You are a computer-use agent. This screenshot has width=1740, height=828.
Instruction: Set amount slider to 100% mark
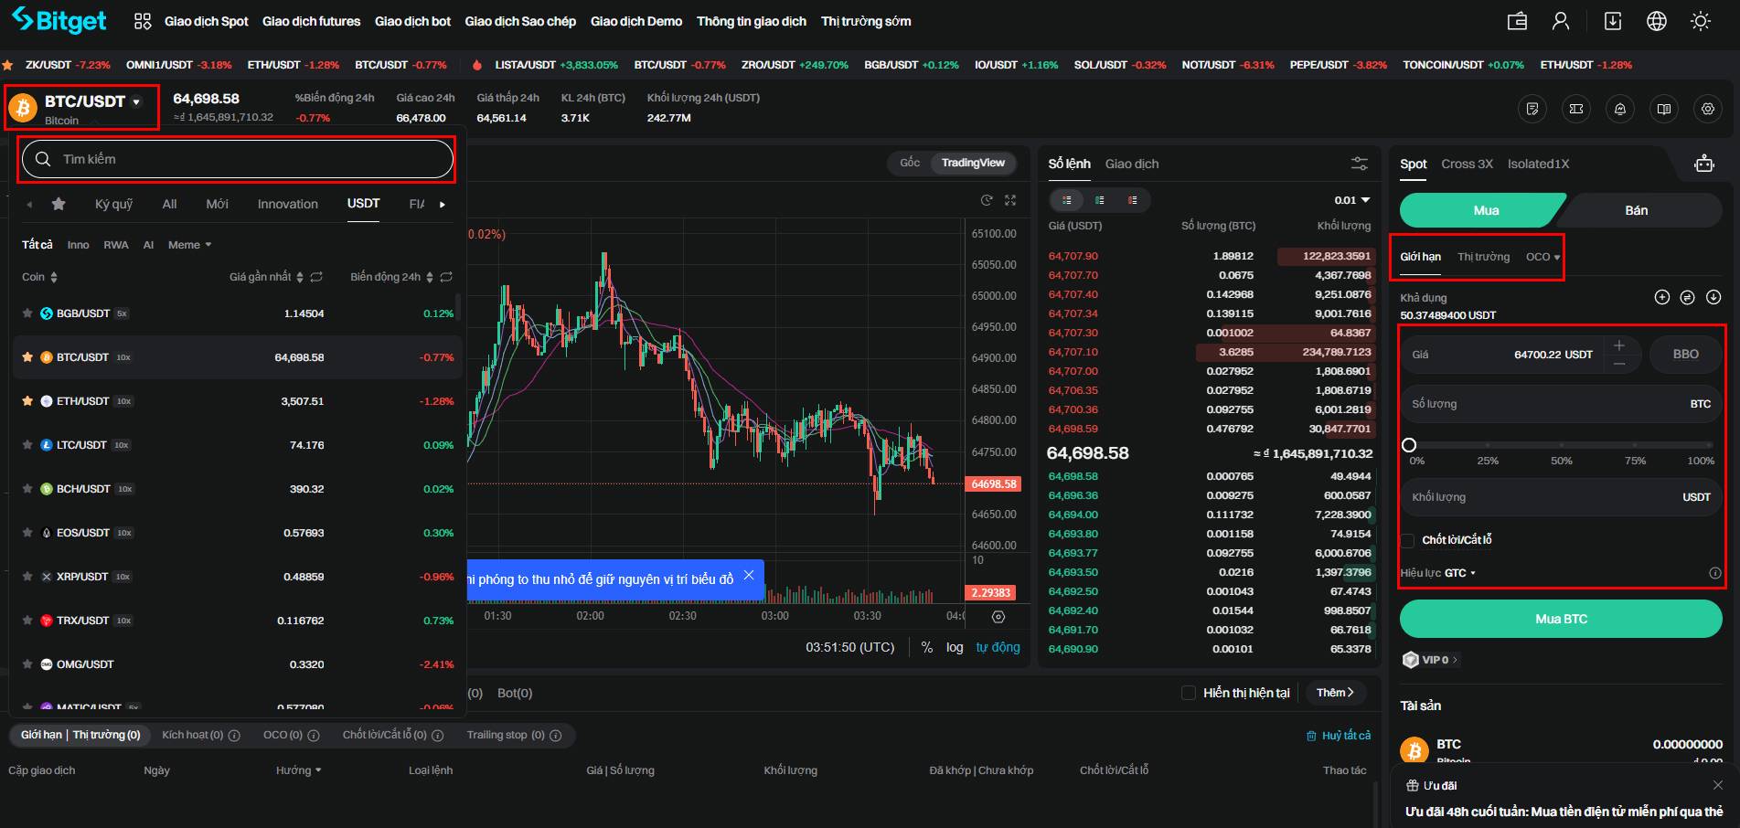(x=1709, y=445)
